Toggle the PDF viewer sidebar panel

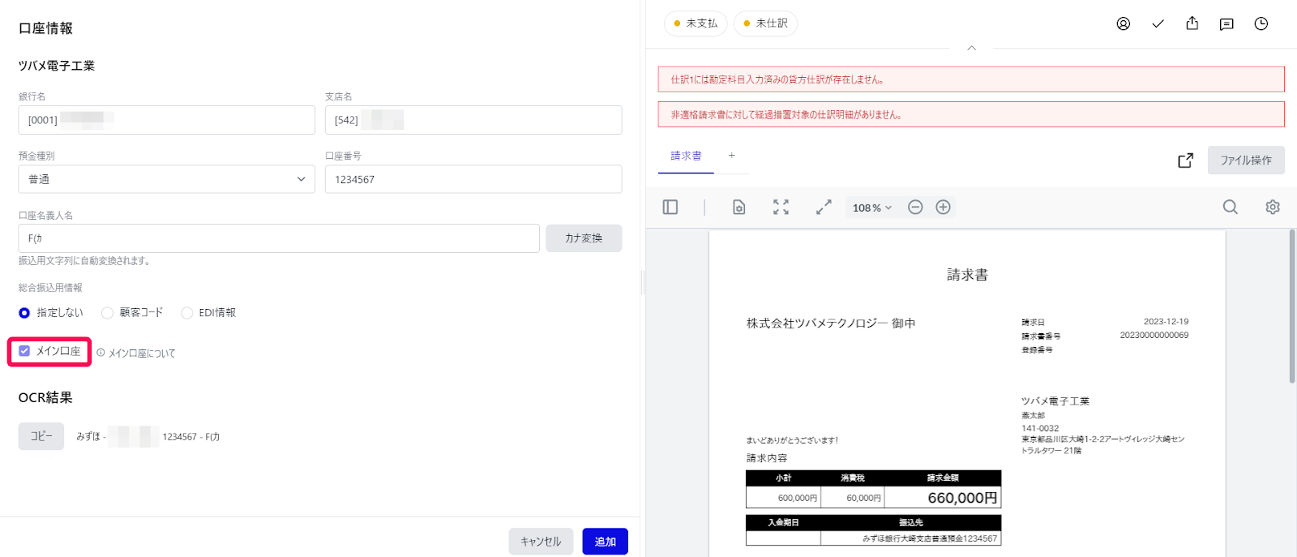670,207
